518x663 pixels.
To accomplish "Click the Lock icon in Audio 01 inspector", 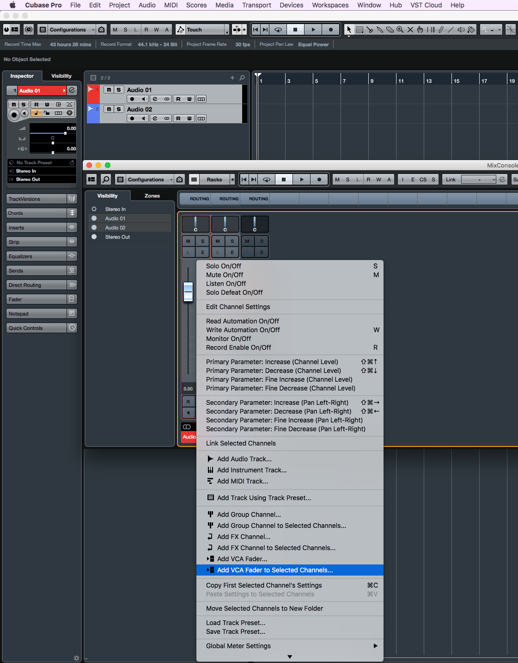I will [x=47, y=113].
